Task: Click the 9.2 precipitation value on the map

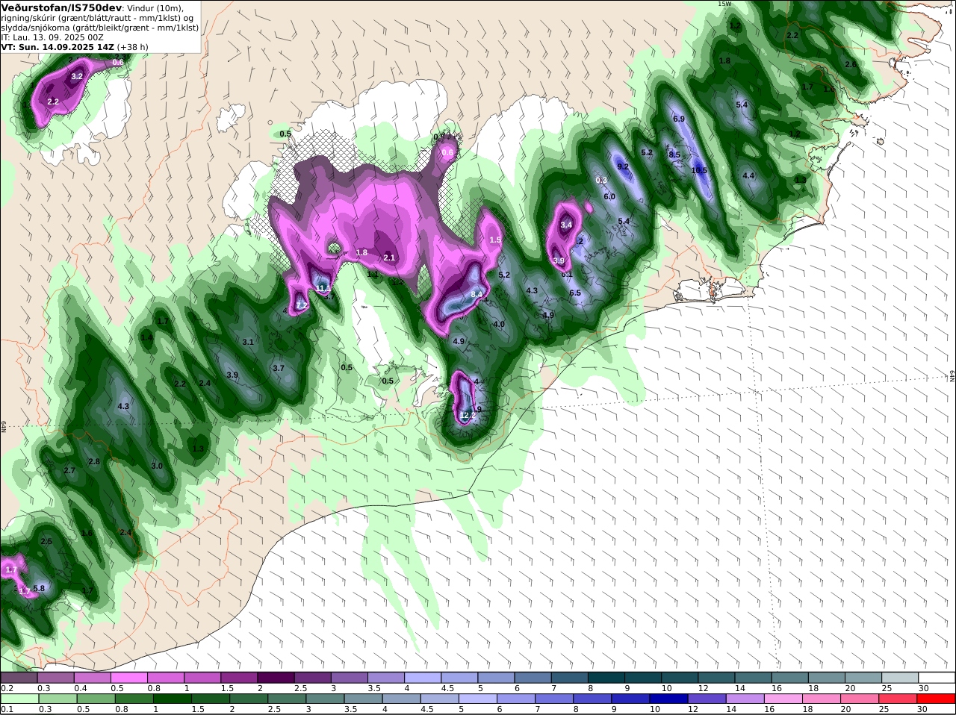Action: [x=623, y=166]
